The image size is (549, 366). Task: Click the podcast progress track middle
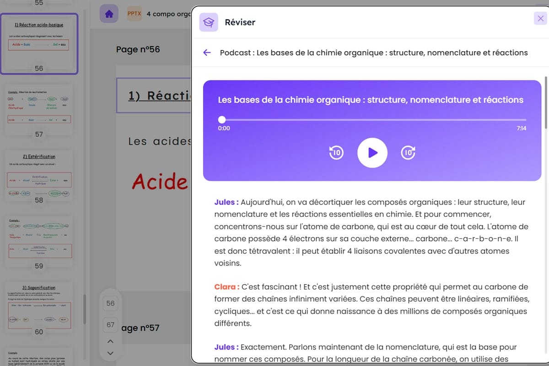(372, 119)
